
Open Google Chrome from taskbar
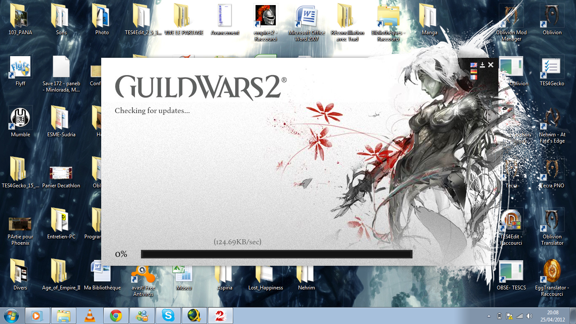click(116, 316)
